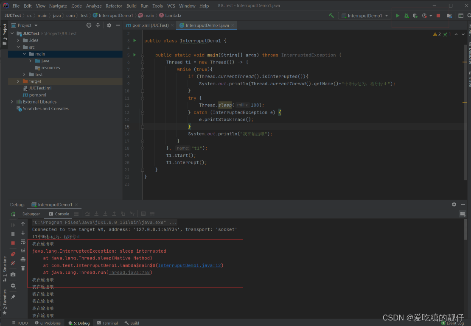Open dropdown arrow next to profiler icon
Screen dimensions: 471x326
click(x=431, y=16)
